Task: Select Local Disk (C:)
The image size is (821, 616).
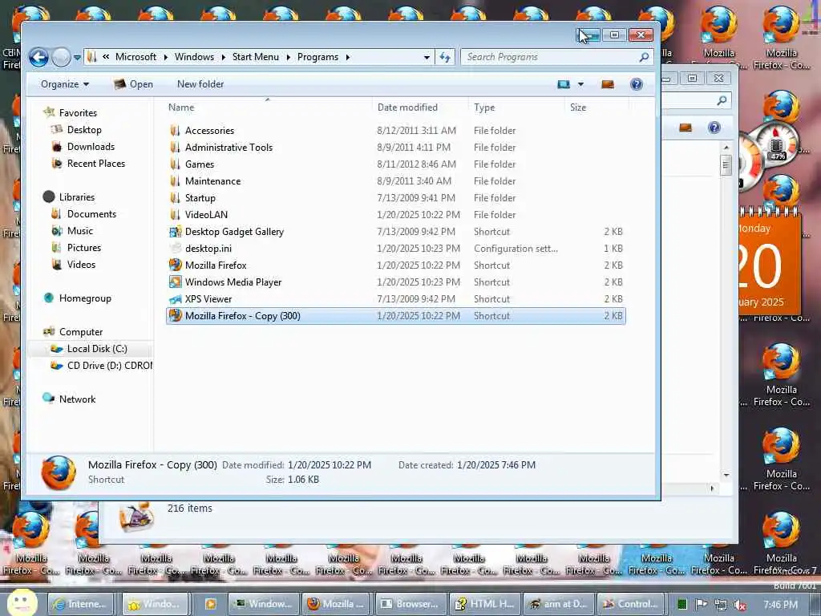Action: click(97, 349)
